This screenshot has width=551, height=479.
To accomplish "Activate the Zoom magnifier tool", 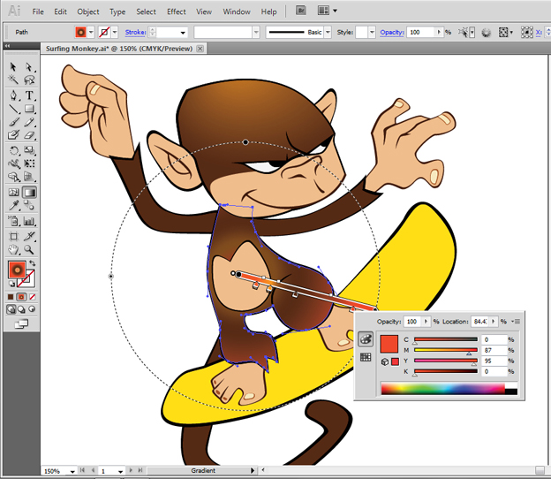I will tap(29, 250).
